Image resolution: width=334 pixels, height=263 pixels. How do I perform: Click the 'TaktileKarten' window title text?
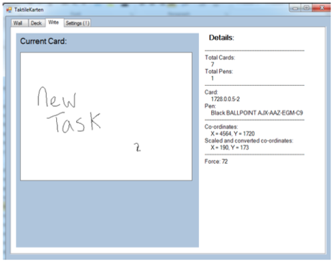[29, 10]
